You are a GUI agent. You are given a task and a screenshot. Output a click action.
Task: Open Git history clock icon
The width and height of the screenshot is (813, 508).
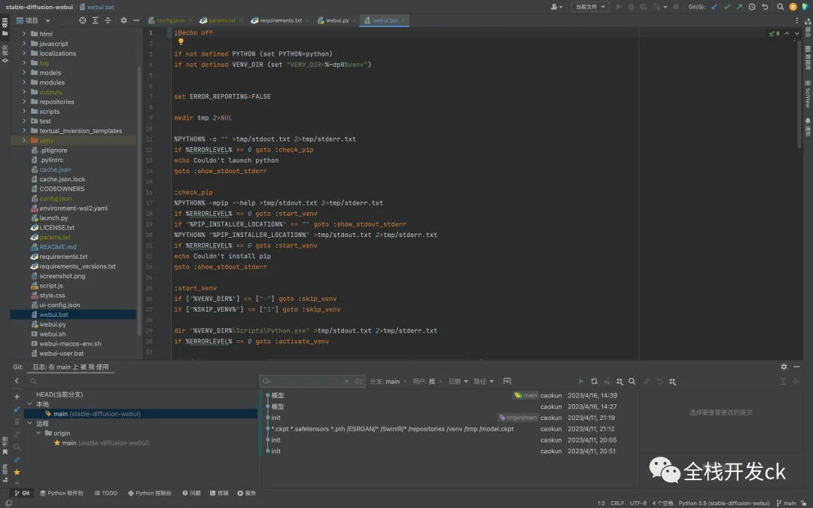(751, 7)
